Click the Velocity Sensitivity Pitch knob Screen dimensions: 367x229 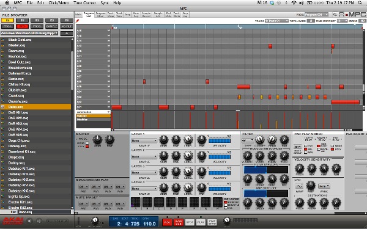pos(300,168)
